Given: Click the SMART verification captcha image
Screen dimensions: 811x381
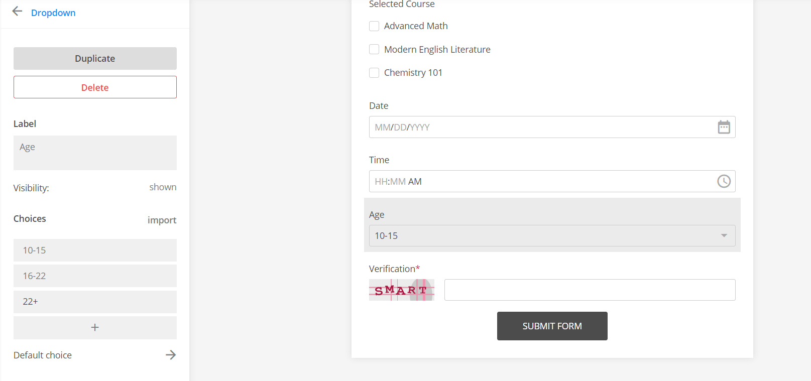Looking at the screenshot, I should pos(401,290).
